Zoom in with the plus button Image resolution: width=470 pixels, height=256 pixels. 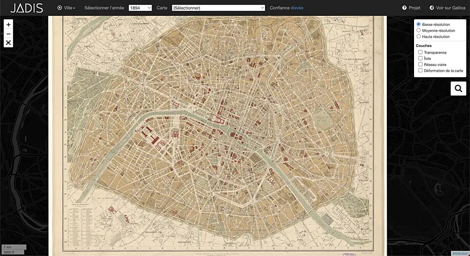tap(8, 25)
